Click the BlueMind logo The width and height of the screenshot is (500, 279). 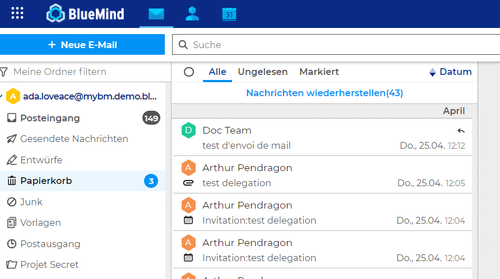[85, 13]
